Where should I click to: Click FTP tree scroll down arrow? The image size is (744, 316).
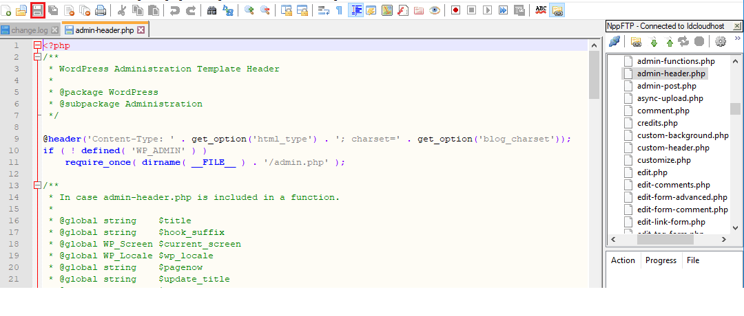click(x=736, y=229)
